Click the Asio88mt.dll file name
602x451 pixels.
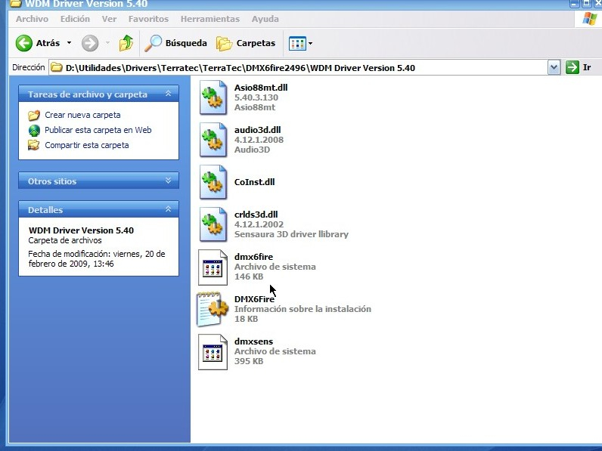261,88
